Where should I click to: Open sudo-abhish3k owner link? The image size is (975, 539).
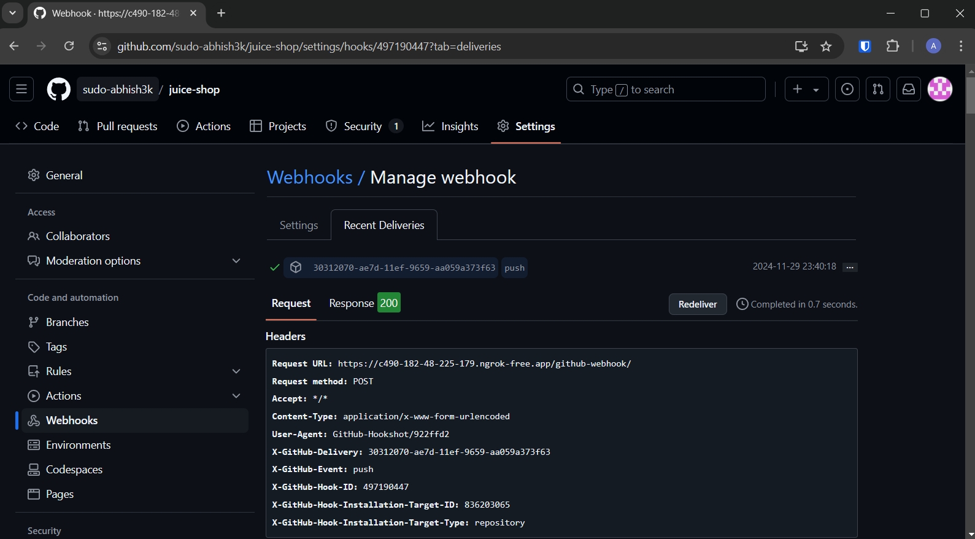(118, 90)
